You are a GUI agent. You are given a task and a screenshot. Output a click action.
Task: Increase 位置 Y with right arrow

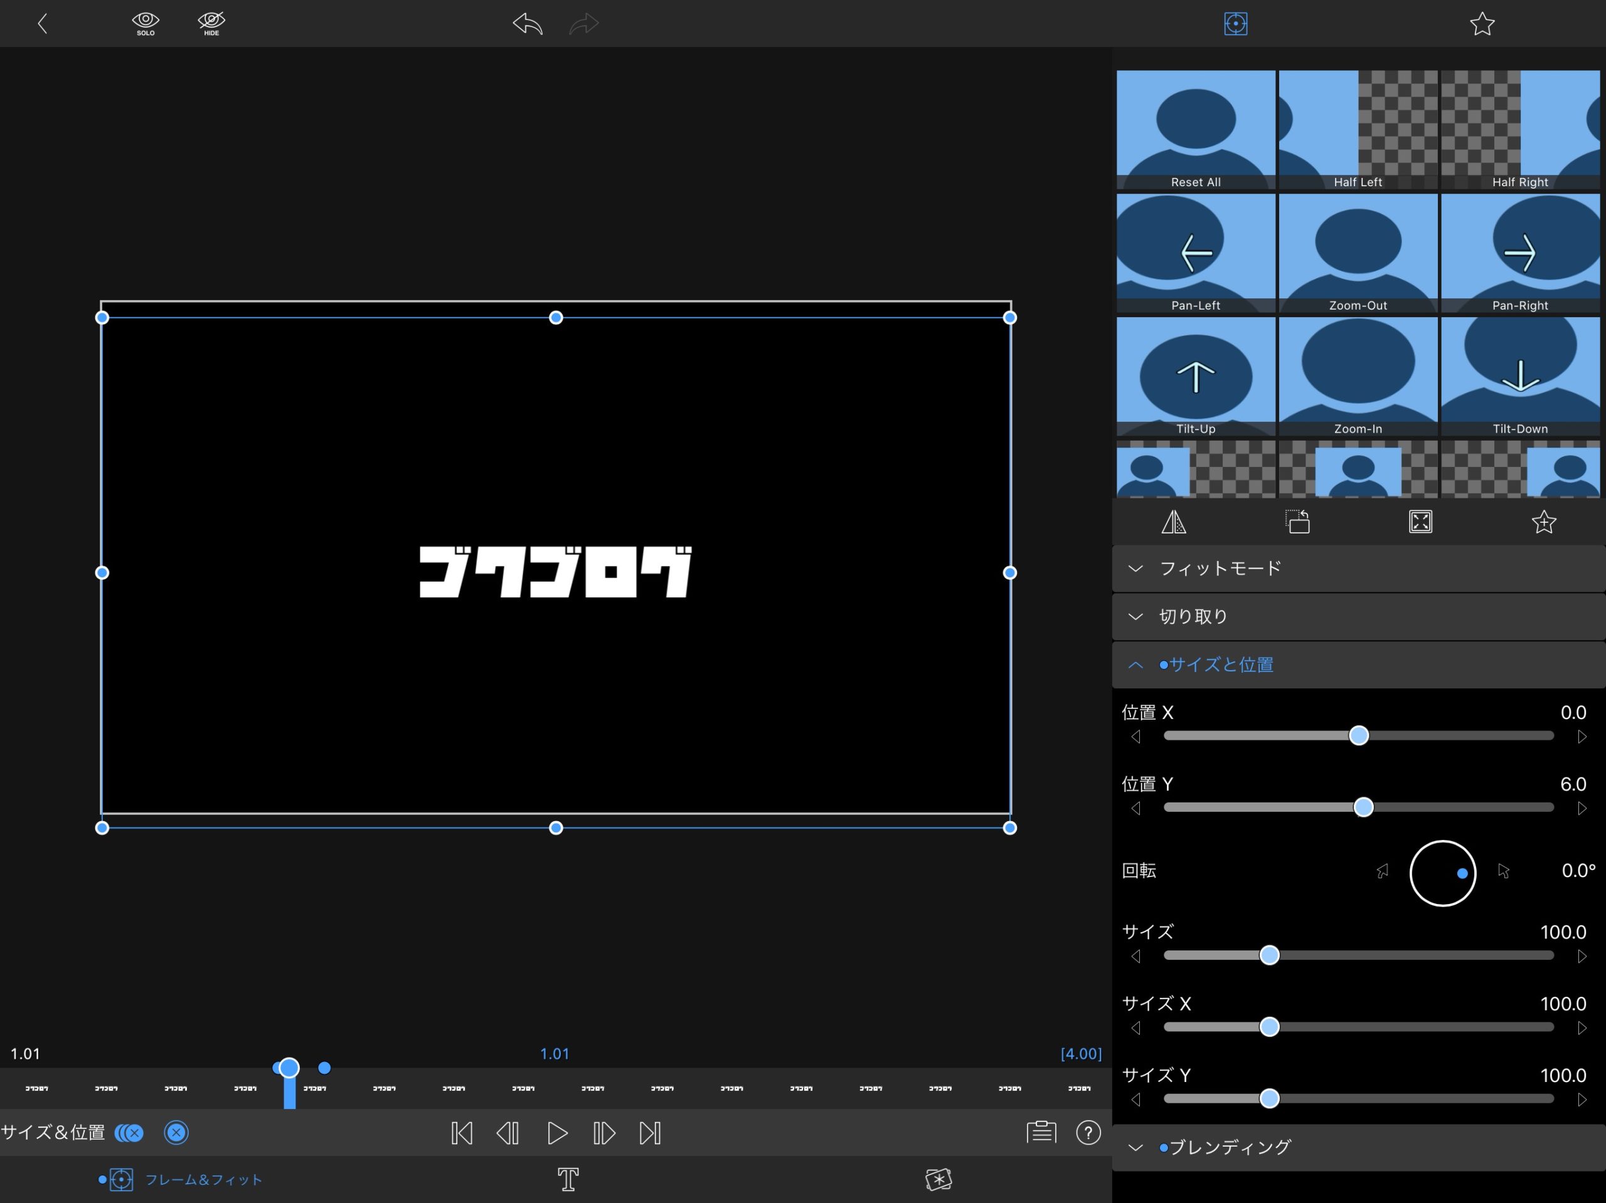pos(1582,808)
